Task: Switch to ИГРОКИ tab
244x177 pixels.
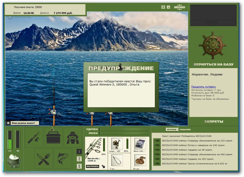Action: pyautogui.click(x=172, y=129)
